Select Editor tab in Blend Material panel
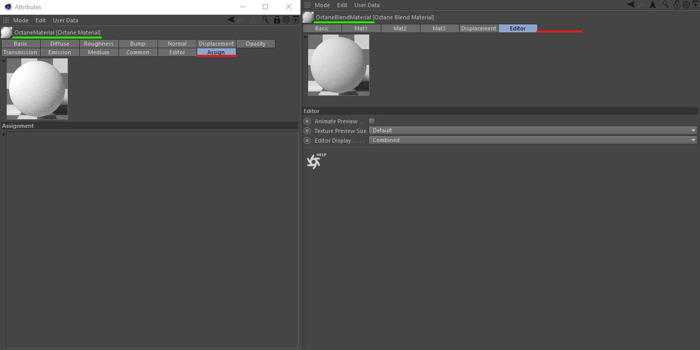700x350 pixels. click(x=518, y=28)
